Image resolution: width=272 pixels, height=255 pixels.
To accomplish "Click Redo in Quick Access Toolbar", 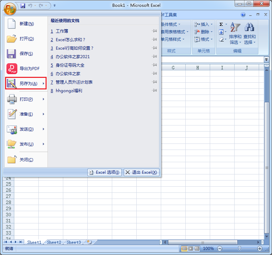I will point(41,6).
